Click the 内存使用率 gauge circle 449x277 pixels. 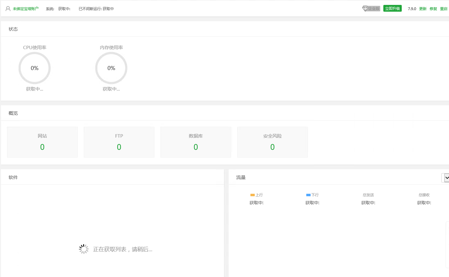click(111, 68)
